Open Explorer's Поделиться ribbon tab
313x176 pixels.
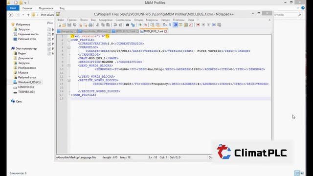point(46,8)
